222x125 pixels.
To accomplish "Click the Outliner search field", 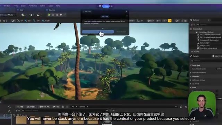I will coord(210,25).
